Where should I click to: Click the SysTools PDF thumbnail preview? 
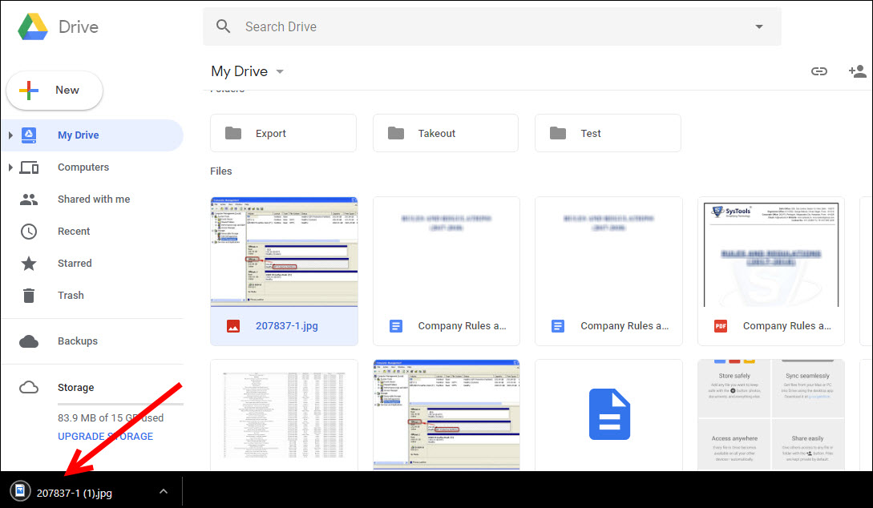[771, 252]
